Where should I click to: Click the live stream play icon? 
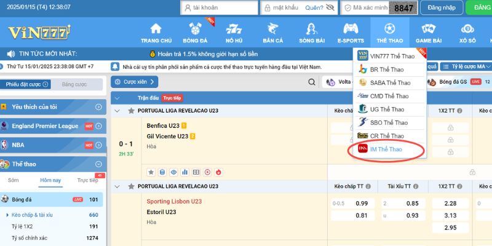[x=207, y=172]
